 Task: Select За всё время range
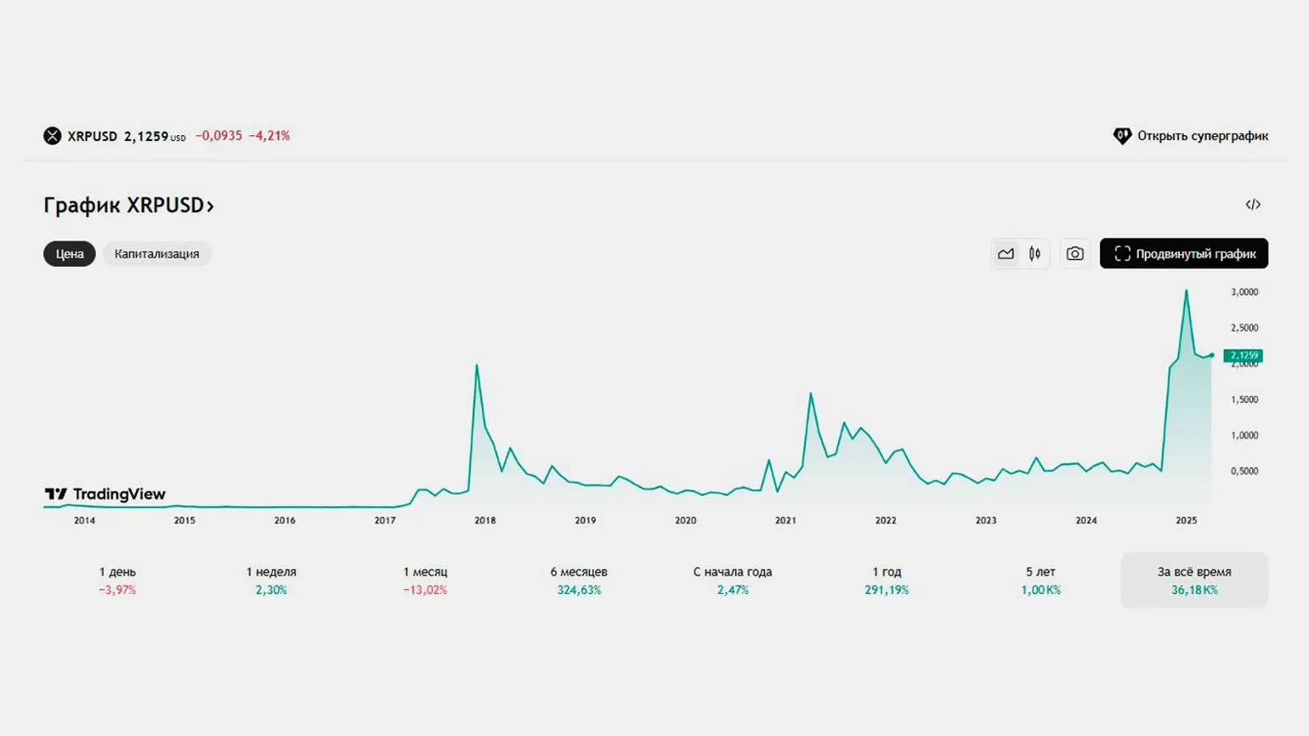[1194, 580]
